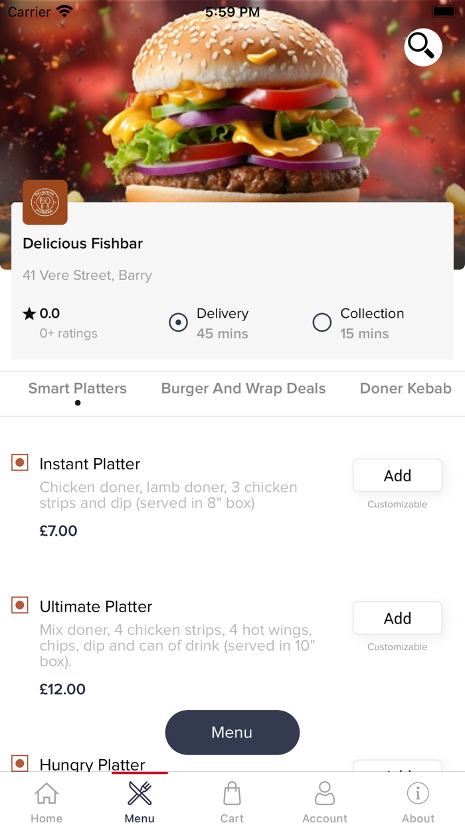Tap the battery indicator in status bar
The height and width of the screenshot is (827, 465).
click(444, 11)
